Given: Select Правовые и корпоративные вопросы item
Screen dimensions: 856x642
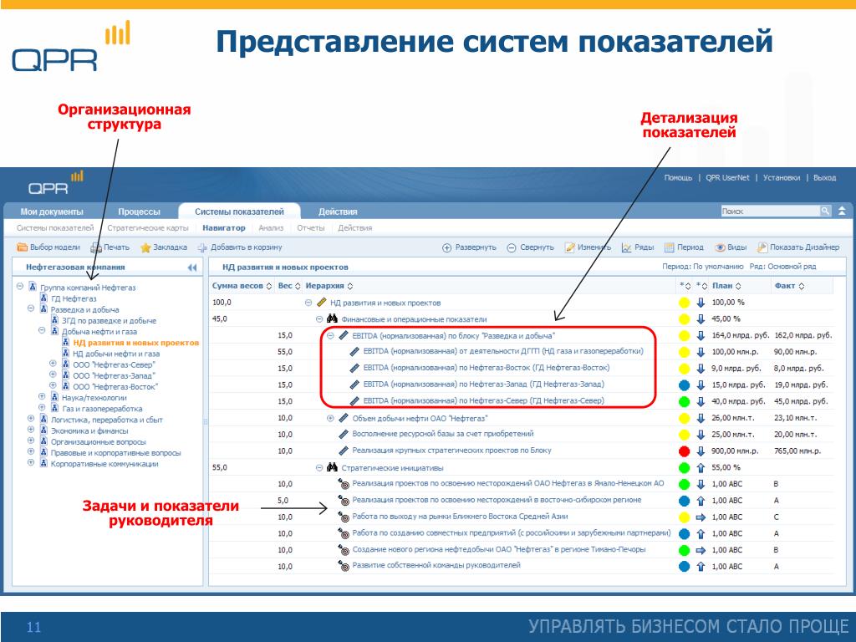Looking at the screenshot, I should [115, 452].
